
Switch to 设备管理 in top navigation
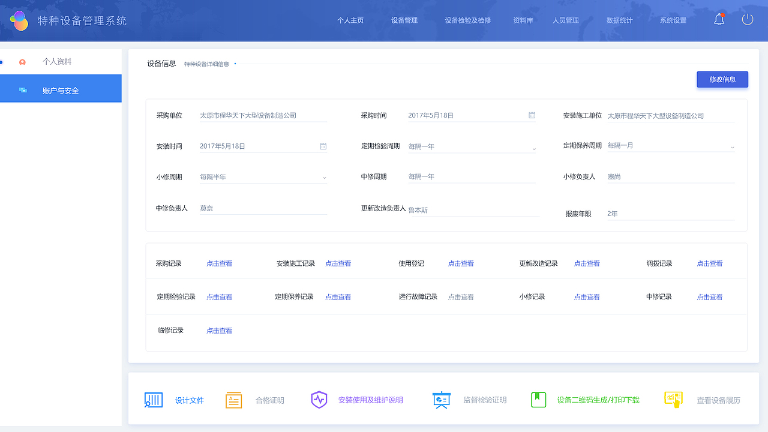(403, 20)
